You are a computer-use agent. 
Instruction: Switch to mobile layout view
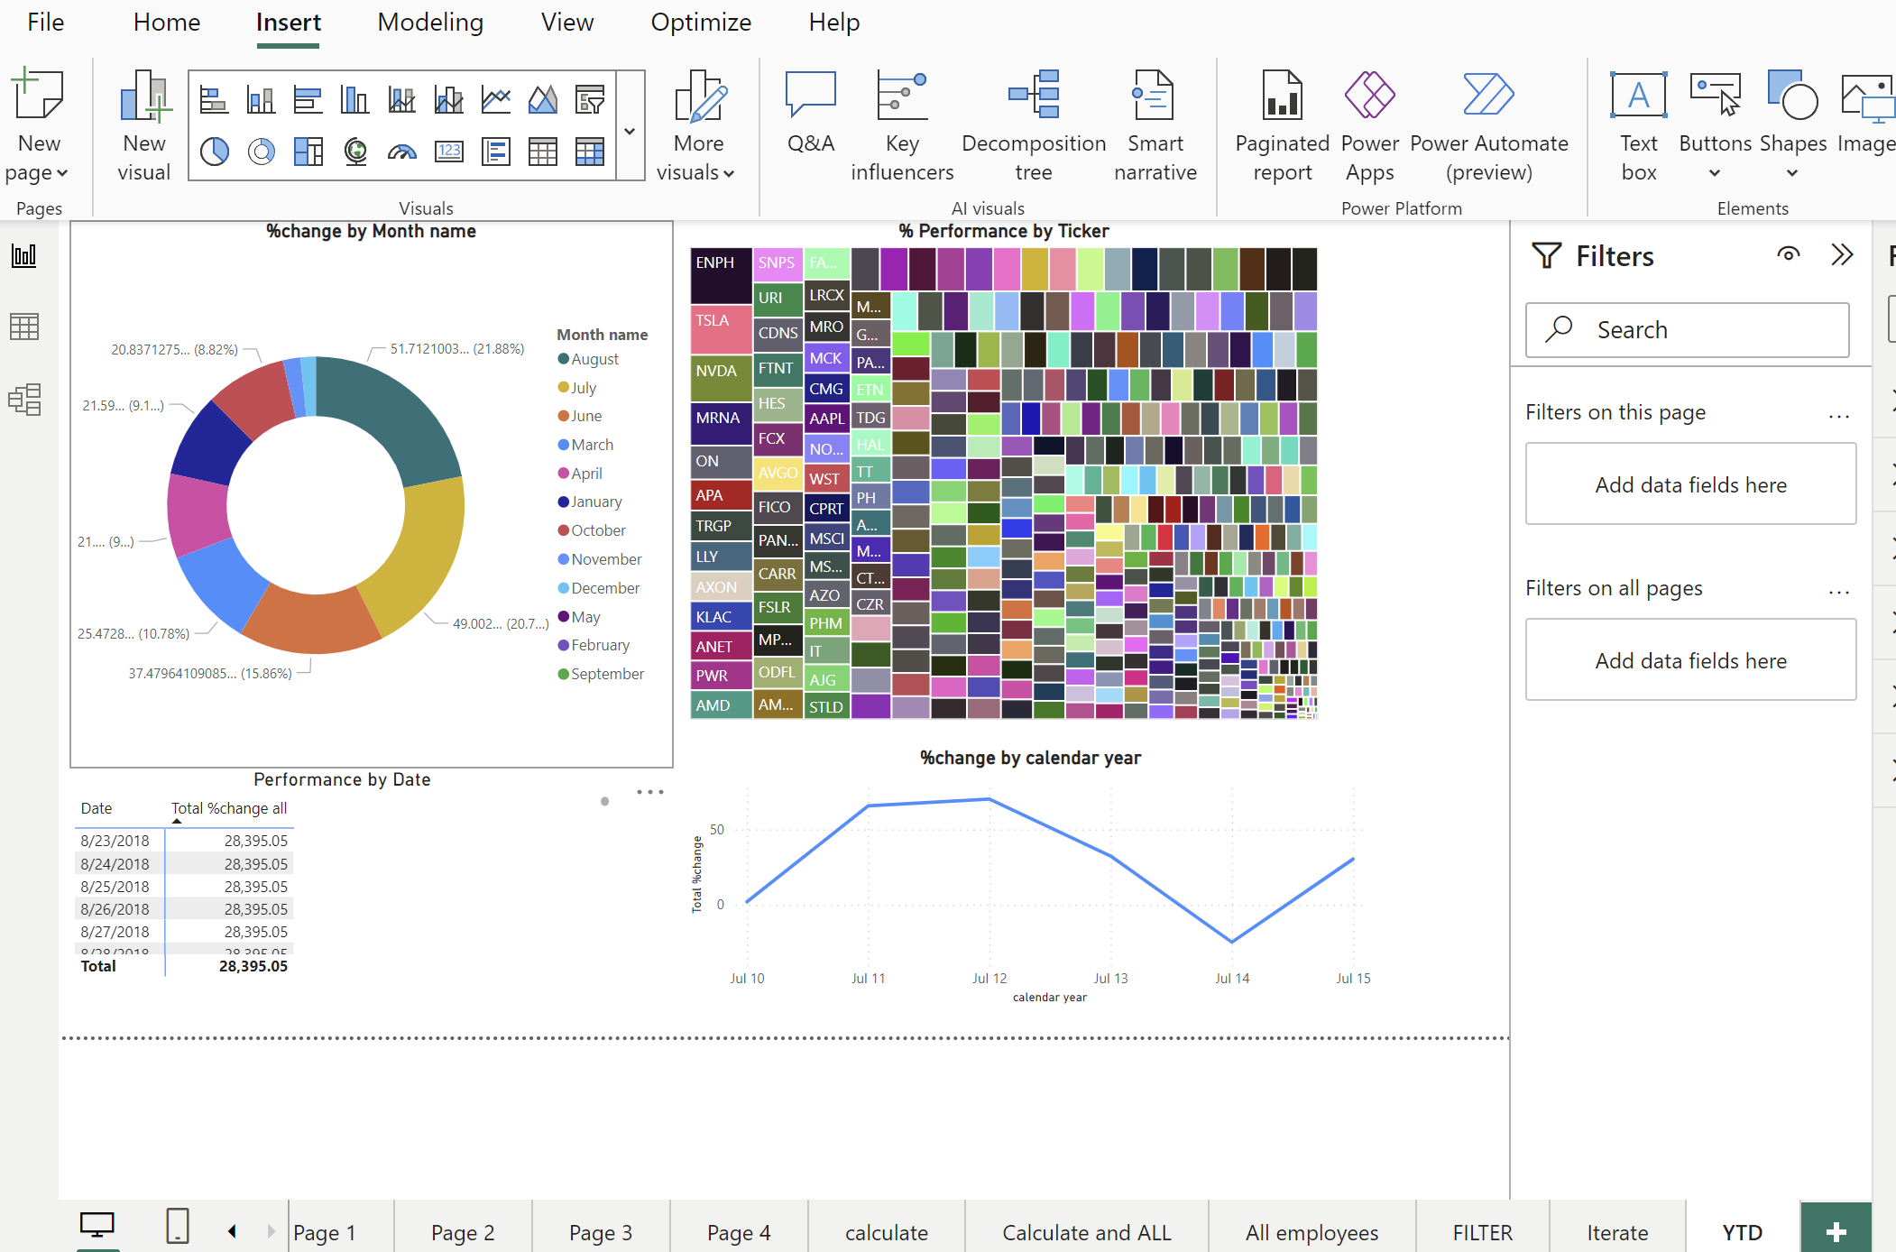(x=178, y=1227)
